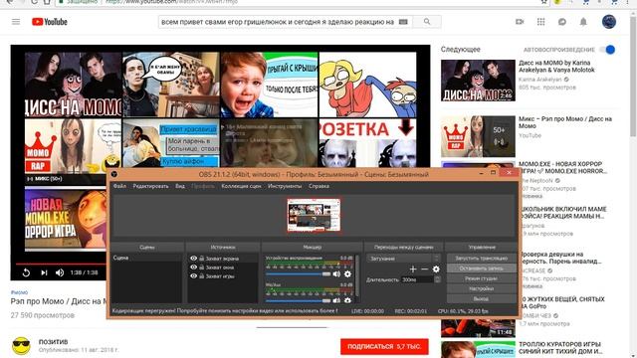Click the lock icon of Захват игры source
637x358 pixels.
tap(201, 276)
